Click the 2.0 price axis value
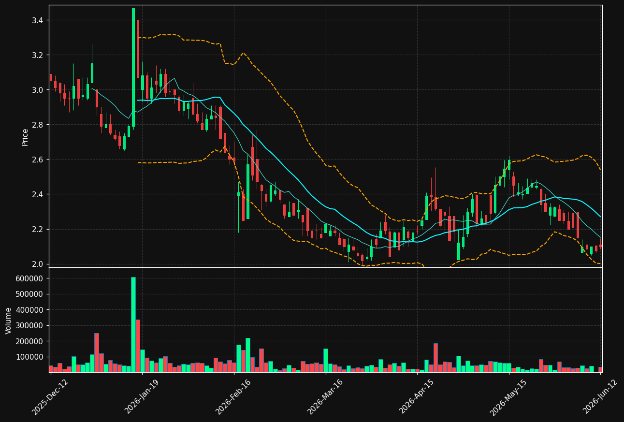This screenshot has width=624, height=422. [x=38, y=264]
